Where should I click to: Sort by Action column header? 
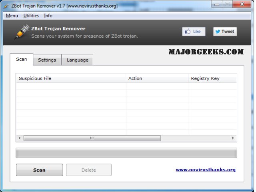coord(157,78)
